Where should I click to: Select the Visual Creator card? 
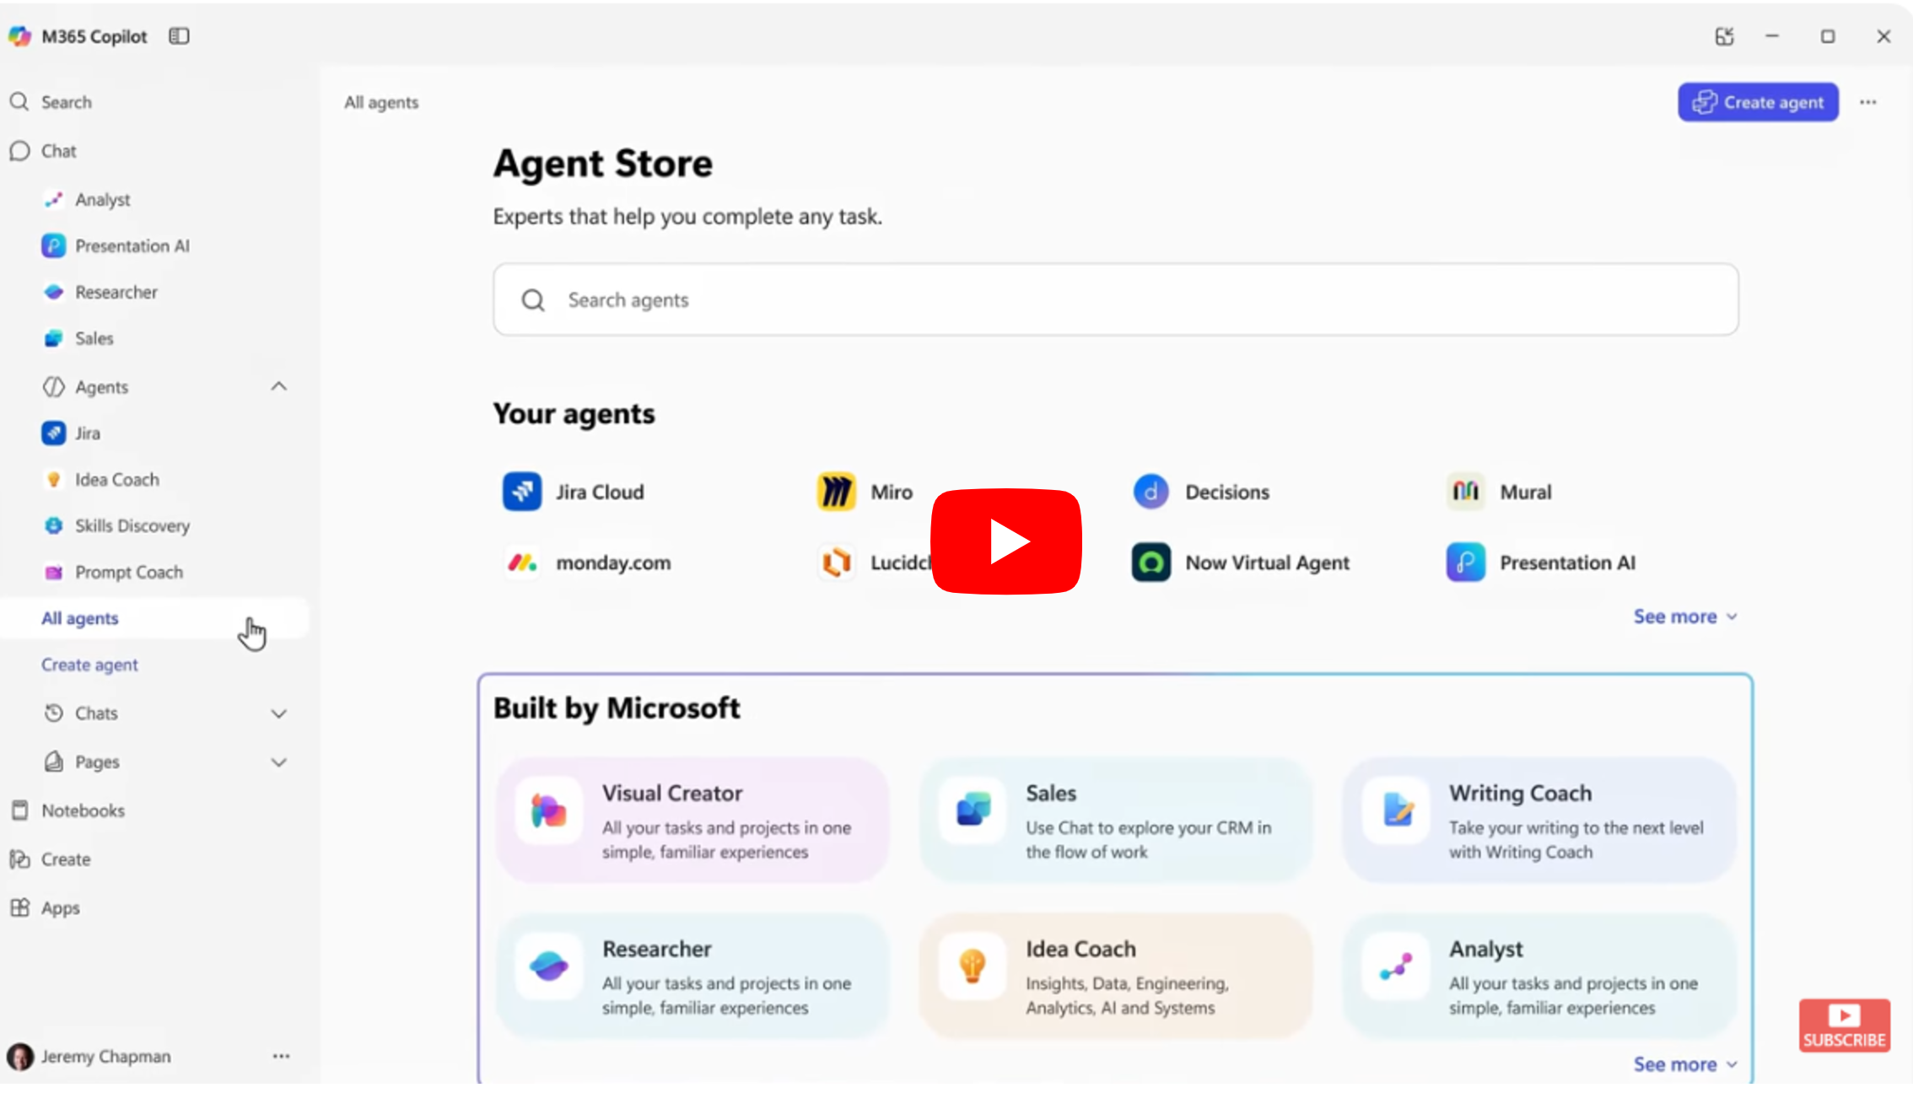[692, 821]
